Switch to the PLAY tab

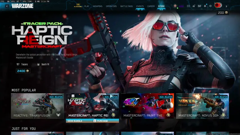pos(87,6)
